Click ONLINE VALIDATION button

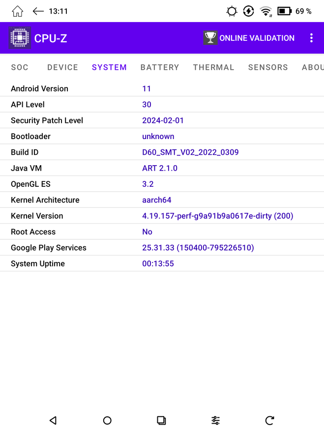(249, 38)
